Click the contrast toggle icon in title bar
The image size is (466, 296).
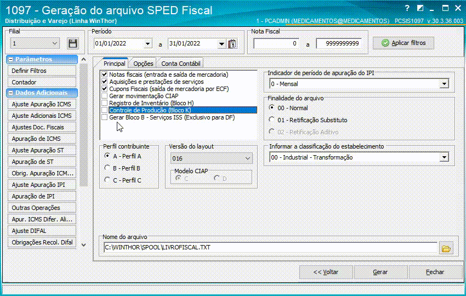(420, 8)
